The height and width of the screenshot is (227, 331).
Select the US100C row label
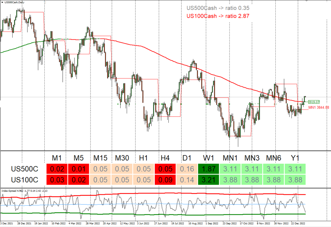tap(25, 180)
